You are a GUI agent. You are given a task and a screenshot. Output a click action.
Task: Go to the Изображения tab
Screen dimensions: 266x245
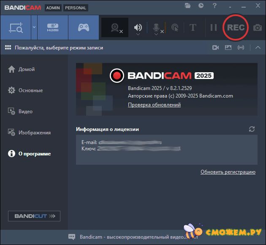click(34, 133)
